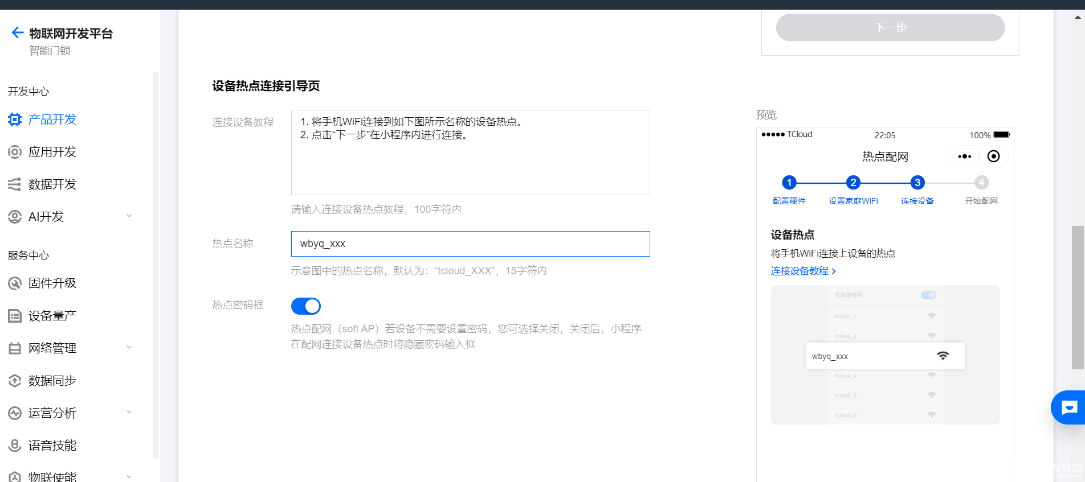The image size is (1085, 482).
Task: Select 数据开发 in the sidebar
Action: click(52, 184)
